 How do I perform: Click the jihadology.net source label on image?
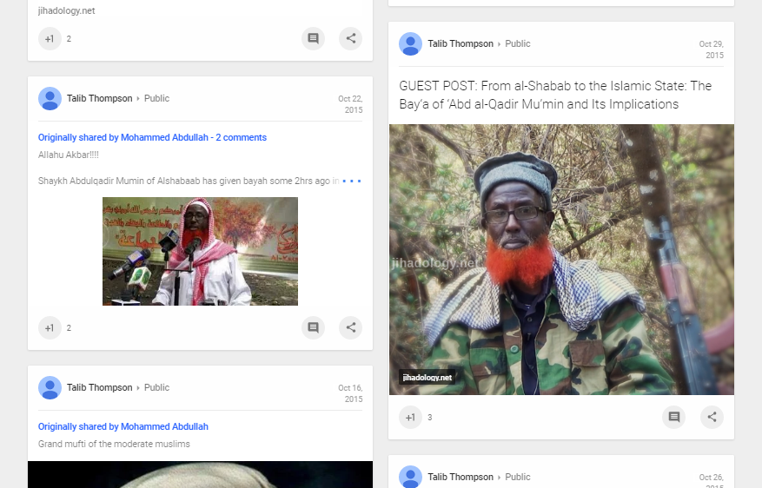[427, 378]
